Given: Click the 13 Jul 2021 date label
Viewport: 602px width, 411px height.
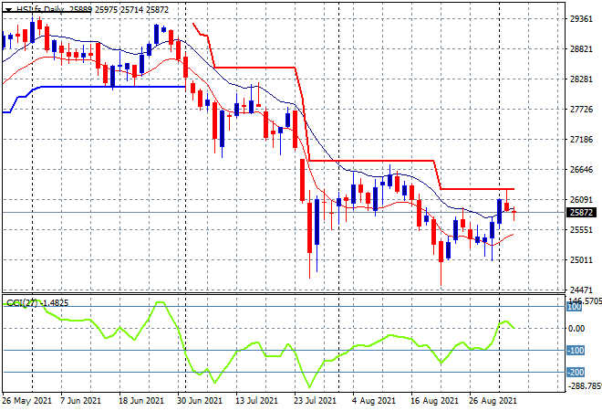Looking at the screenshot, I should coord(256,401).
